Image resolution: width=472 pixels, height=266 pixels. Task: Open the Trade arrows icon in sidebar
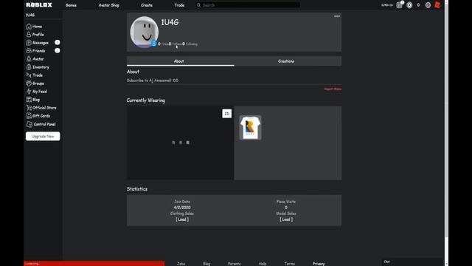(x=29, y=75)
